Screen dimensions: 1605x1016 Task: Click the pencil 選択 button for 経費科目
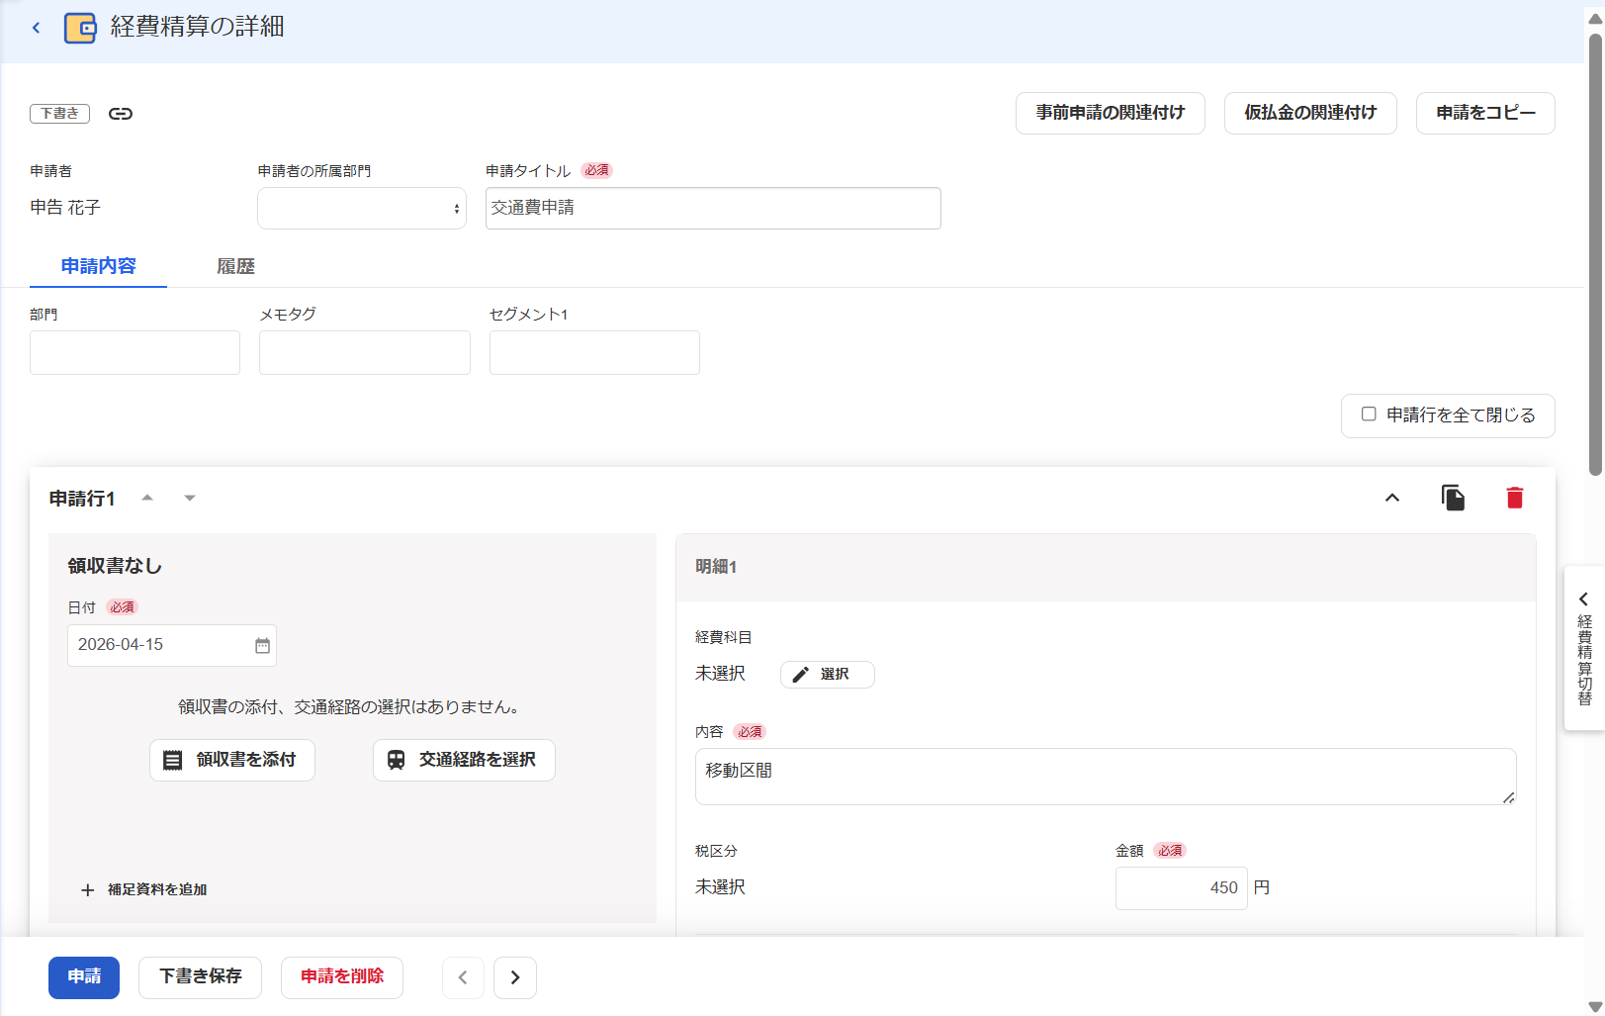click(828, 675)
